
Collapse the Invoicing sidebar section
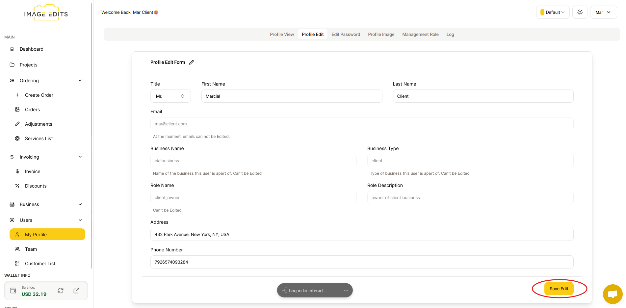(80, 157)
